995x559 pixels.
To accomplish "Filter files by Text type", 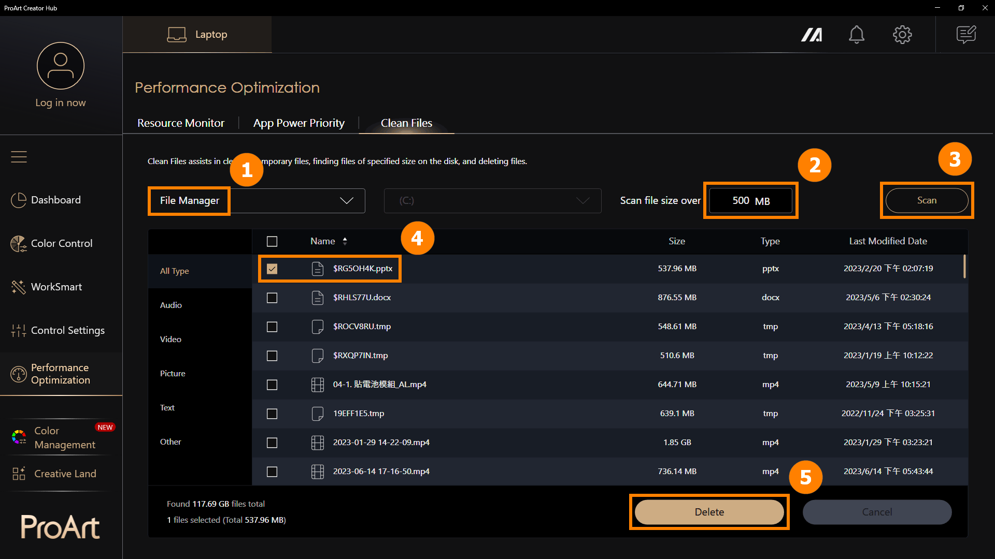I will [x=200, y=408].
